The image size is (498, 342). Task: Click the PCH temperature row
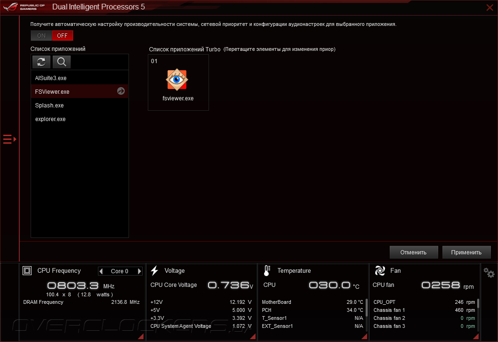pos(313,310)
